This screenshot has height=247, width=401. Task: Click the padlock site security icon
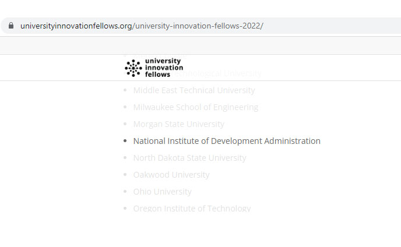tap(11, 26)
